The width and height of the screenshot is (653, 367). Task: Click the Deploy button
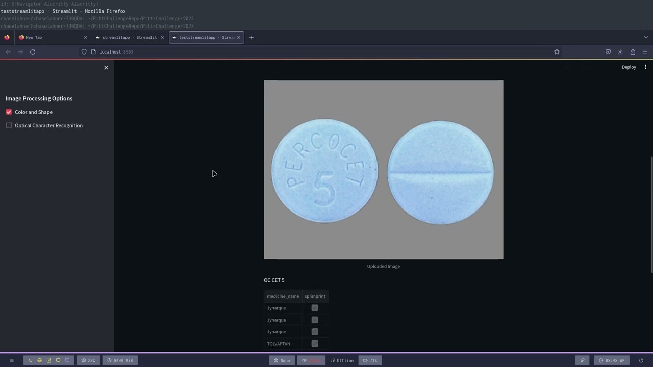pos(629,67)
